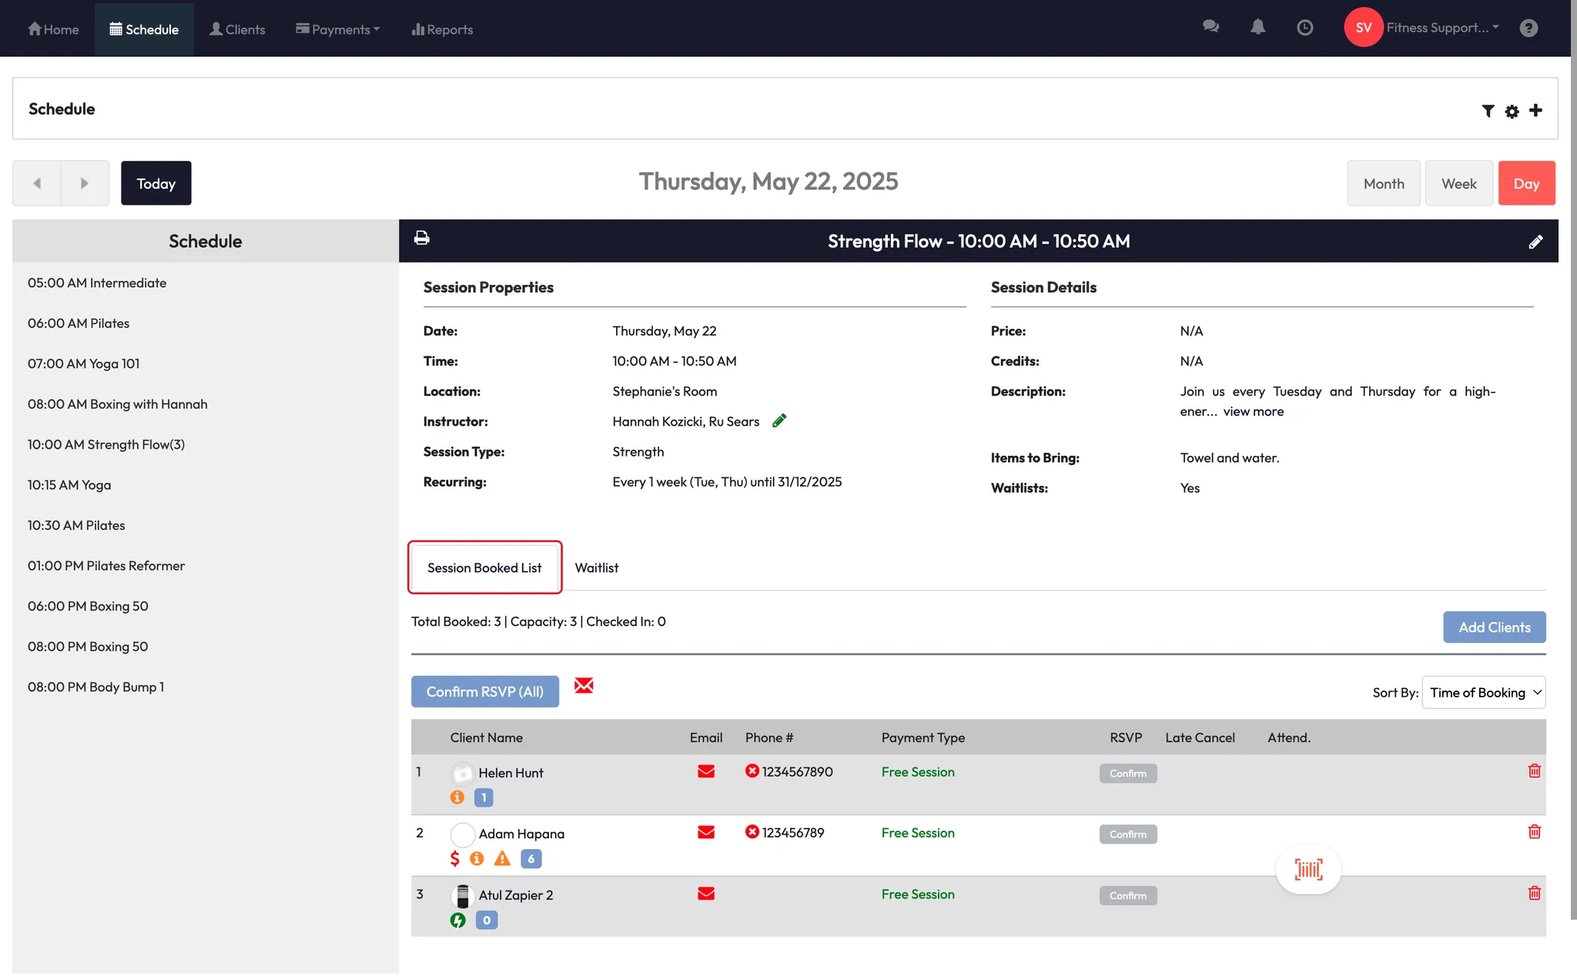Delete Helen Hunt's booking trash icon
Image resolution: width=1577 pixels, height=980 pixels.
[x=1534, y=771]
